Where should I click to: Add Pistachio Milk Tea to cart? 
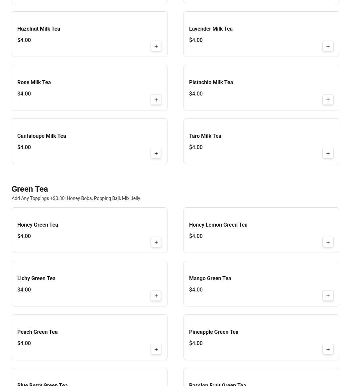coord(328,100)
